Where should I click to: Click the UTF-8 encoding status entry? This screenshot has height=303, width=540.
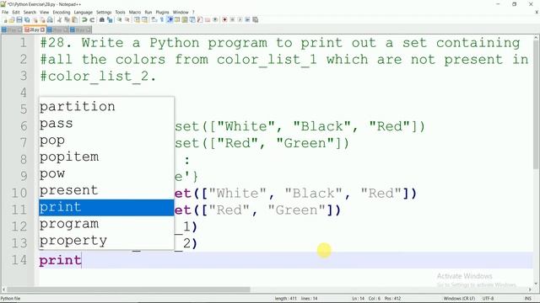tap(488, 299)
